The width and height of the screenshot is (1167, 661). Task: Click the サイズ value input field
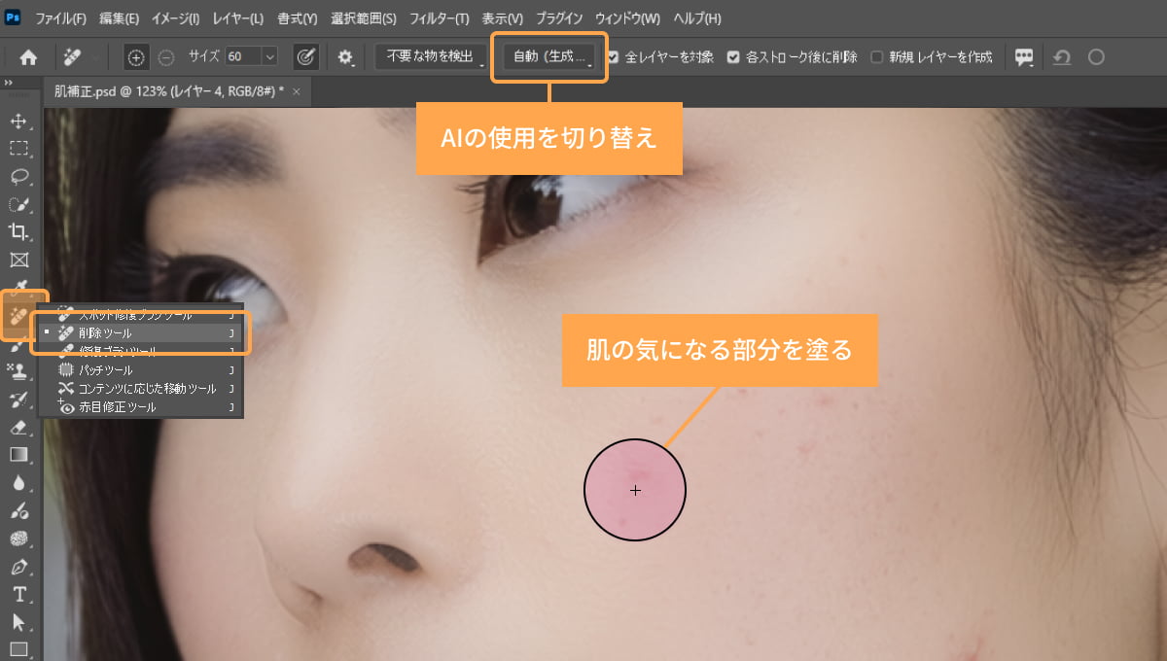(x=242, y=57)
